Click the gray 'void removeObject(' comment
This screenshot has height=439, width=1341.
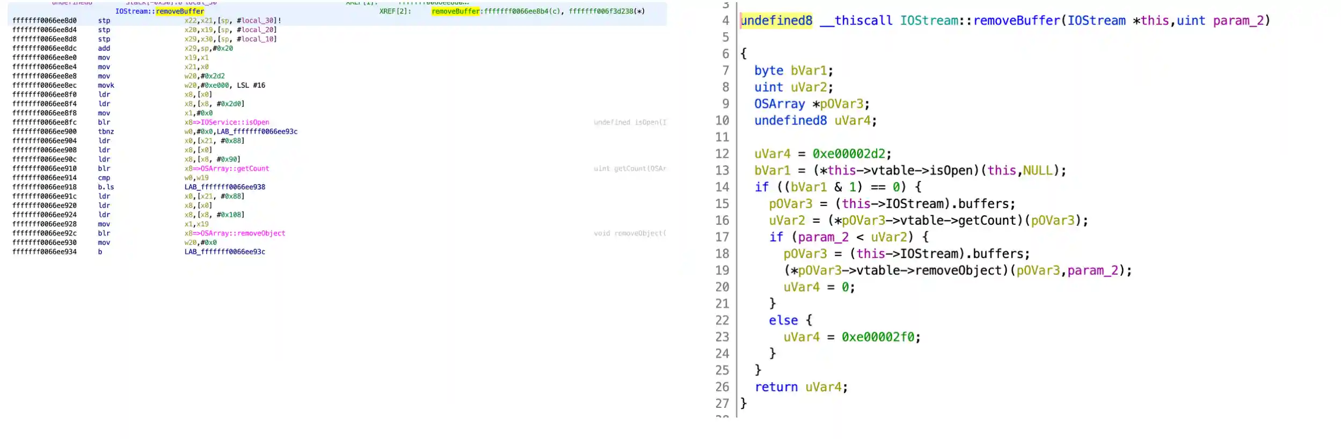tap(630, 233)
